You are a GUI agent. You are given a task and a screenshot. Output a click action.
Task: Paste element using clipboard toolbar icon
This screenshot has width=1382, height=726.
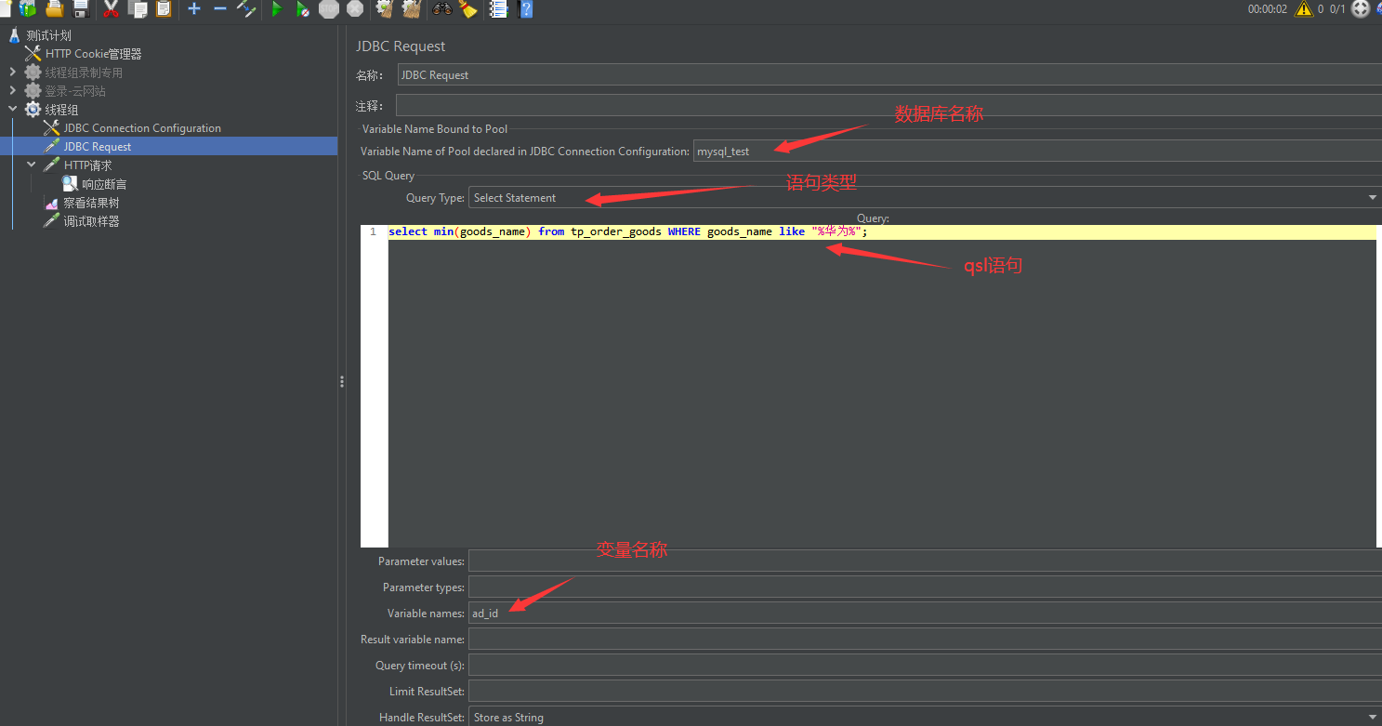[164, 8]
